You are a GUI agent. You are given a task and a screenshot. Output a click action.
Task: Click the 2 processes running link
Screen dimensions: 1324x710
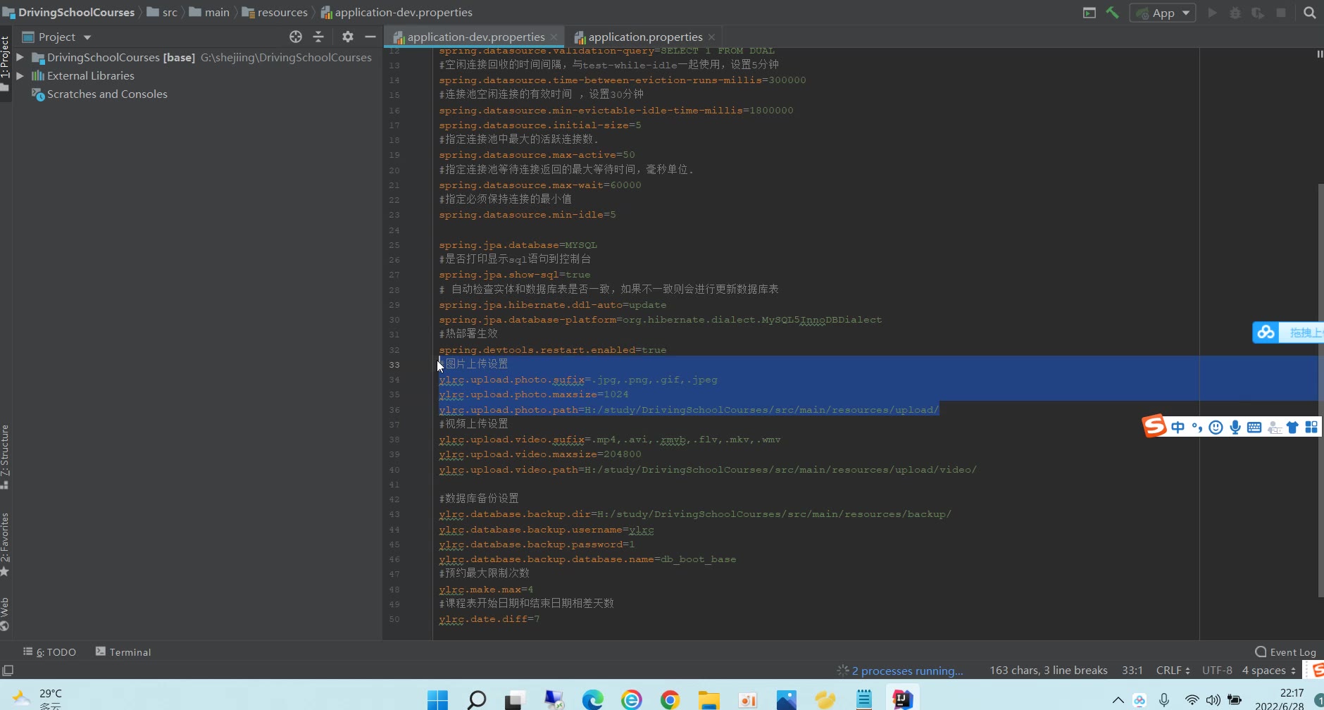(906, 671)
